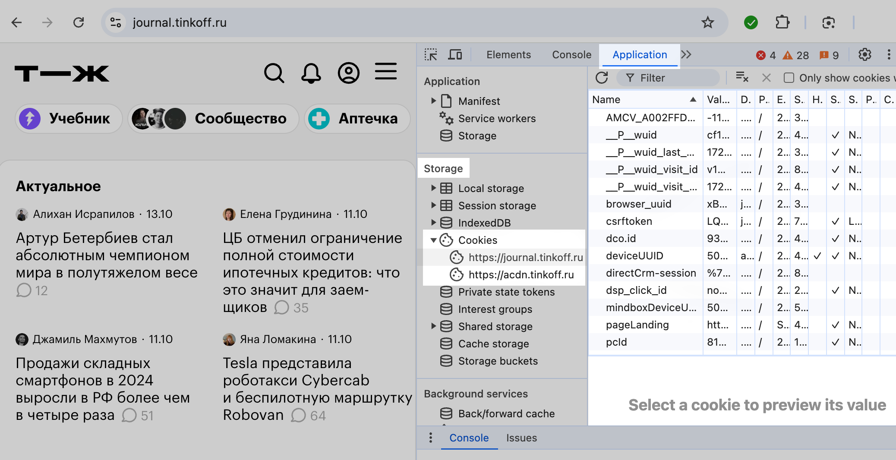
Task: Reload the page using browser refresh icon
Action: [79, 22]
